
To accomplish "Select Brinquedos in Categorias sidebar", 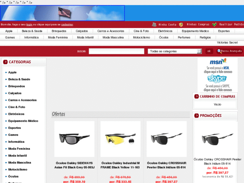I will [16, 86].
